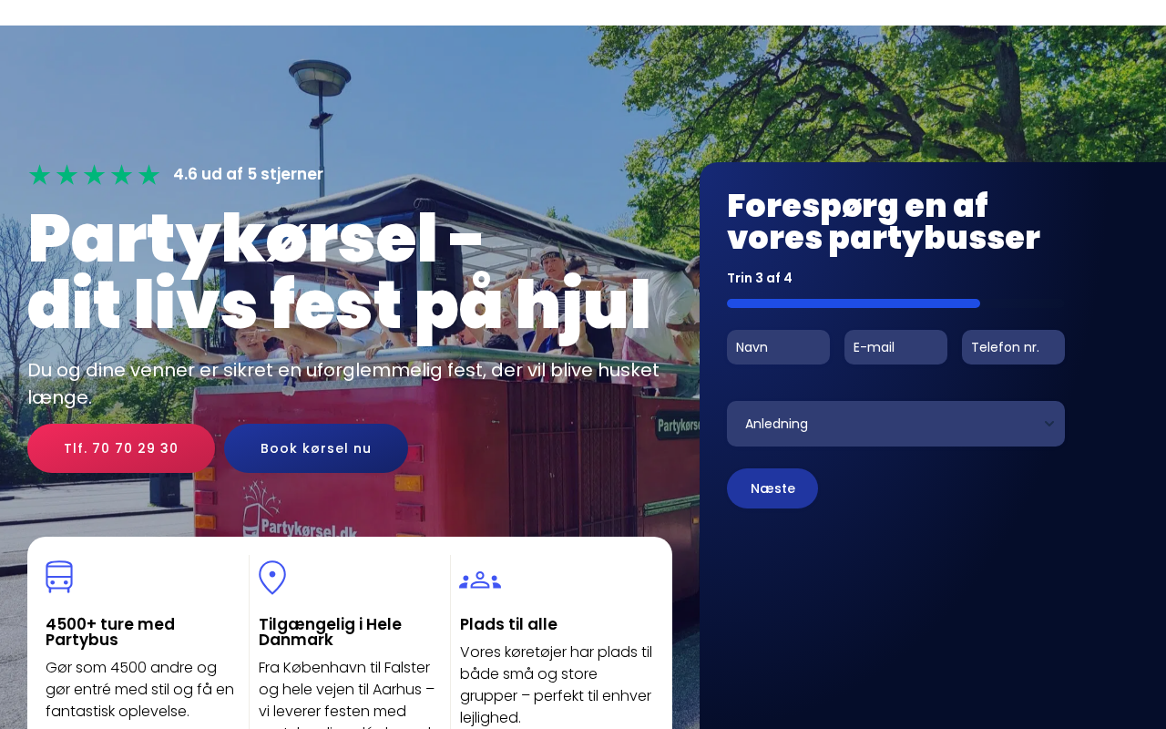Click the group of people icon
Image resolution: width=1166 pixels, height=729 pixels.
480,580
